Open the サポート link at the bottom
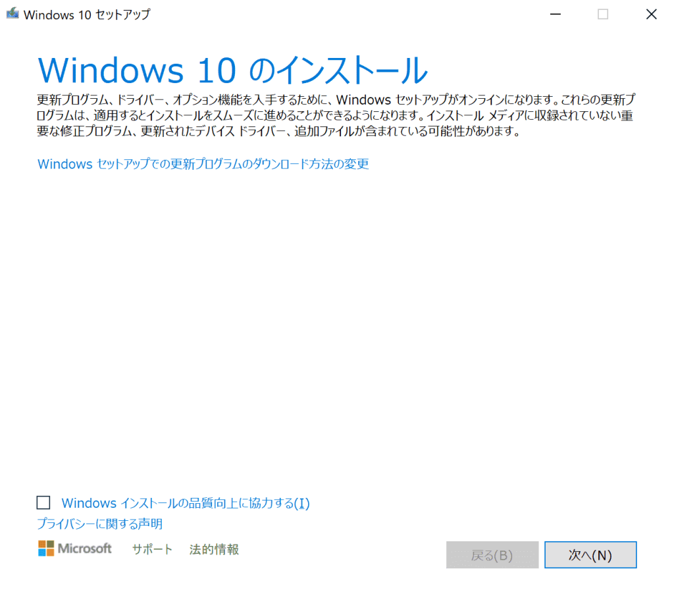 click(x=152, y=549)
